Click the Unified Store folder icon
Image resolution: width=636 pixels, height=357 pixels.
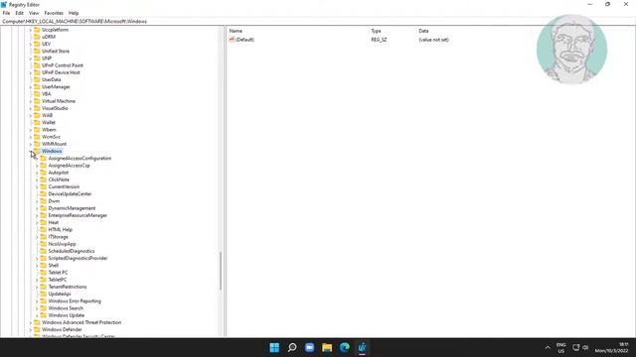pyautogui.click(x=37, y=51)
